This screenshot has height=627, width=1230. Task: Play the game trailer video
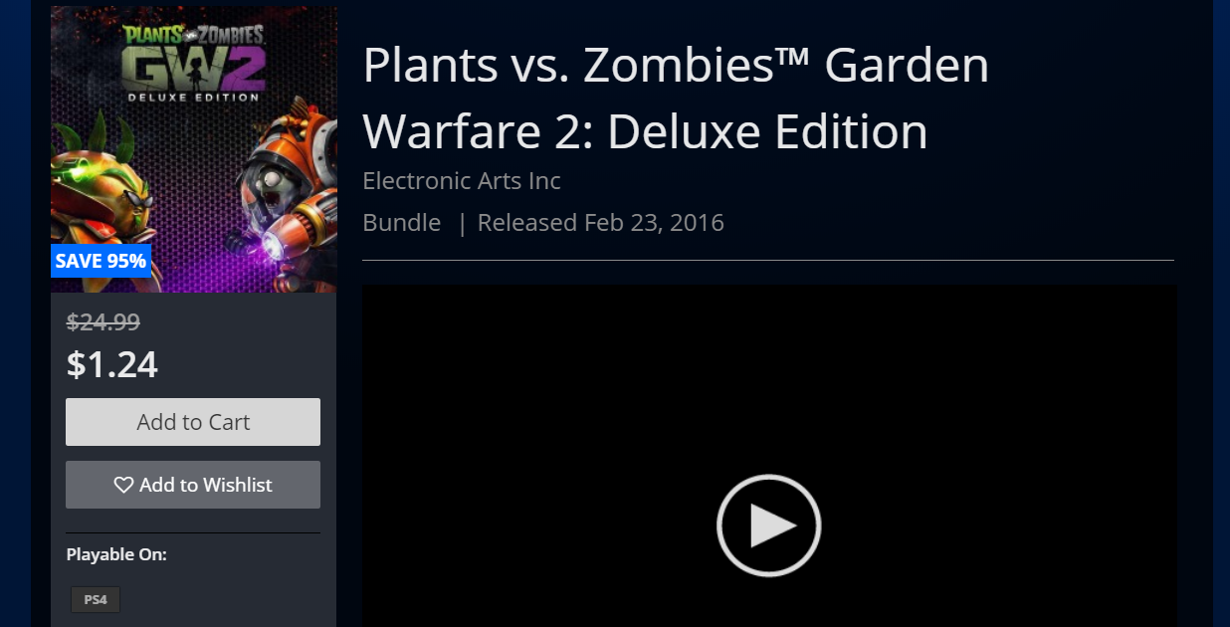(768, 525)
